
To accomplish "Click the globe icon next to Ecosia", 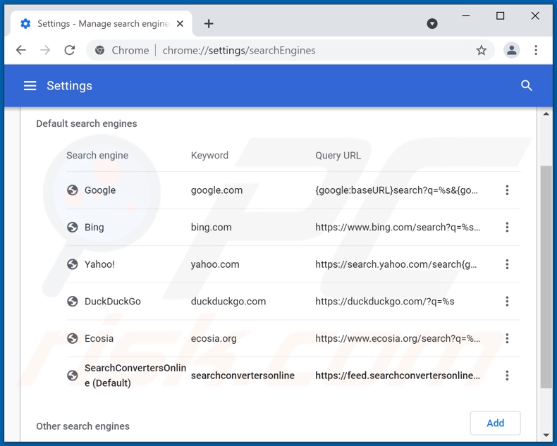I will 73,338.
